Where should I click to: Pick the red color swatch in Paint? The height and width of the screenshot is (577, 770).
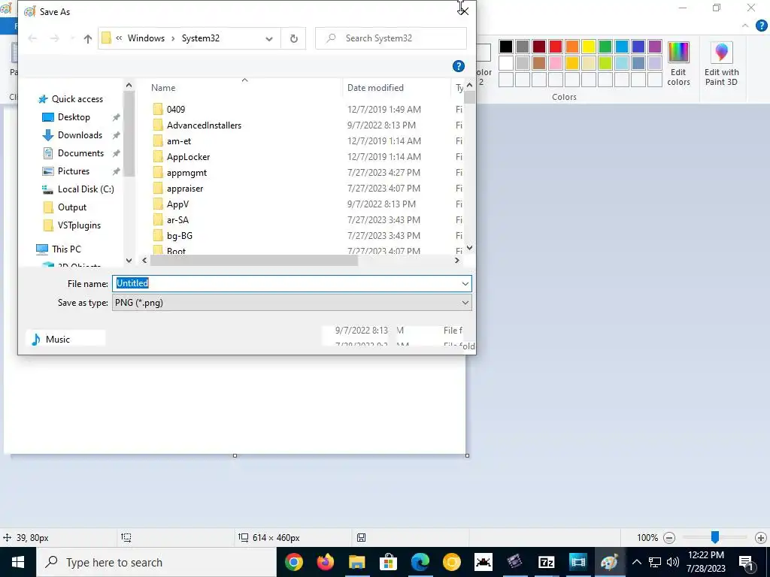[556, 47]
